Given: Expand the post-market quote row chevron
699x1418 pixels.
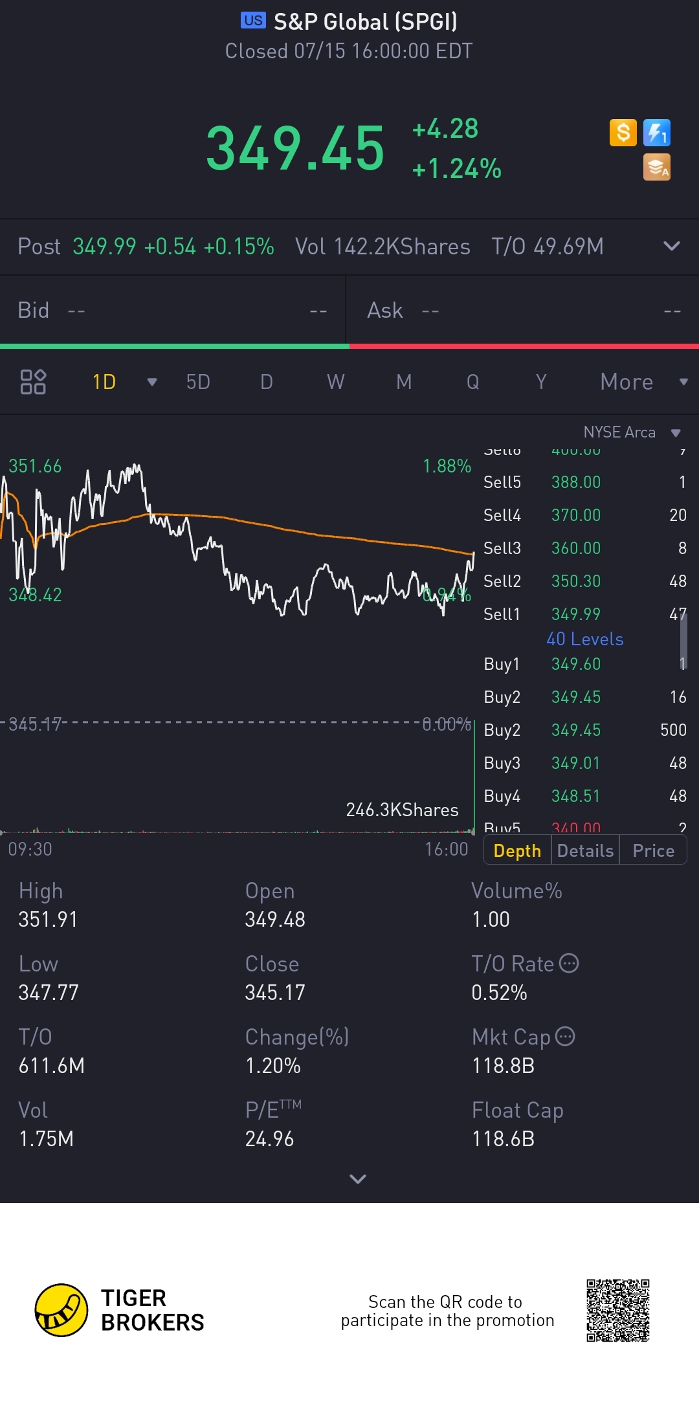Looking at the screenshot, I should tap(672, 246).
